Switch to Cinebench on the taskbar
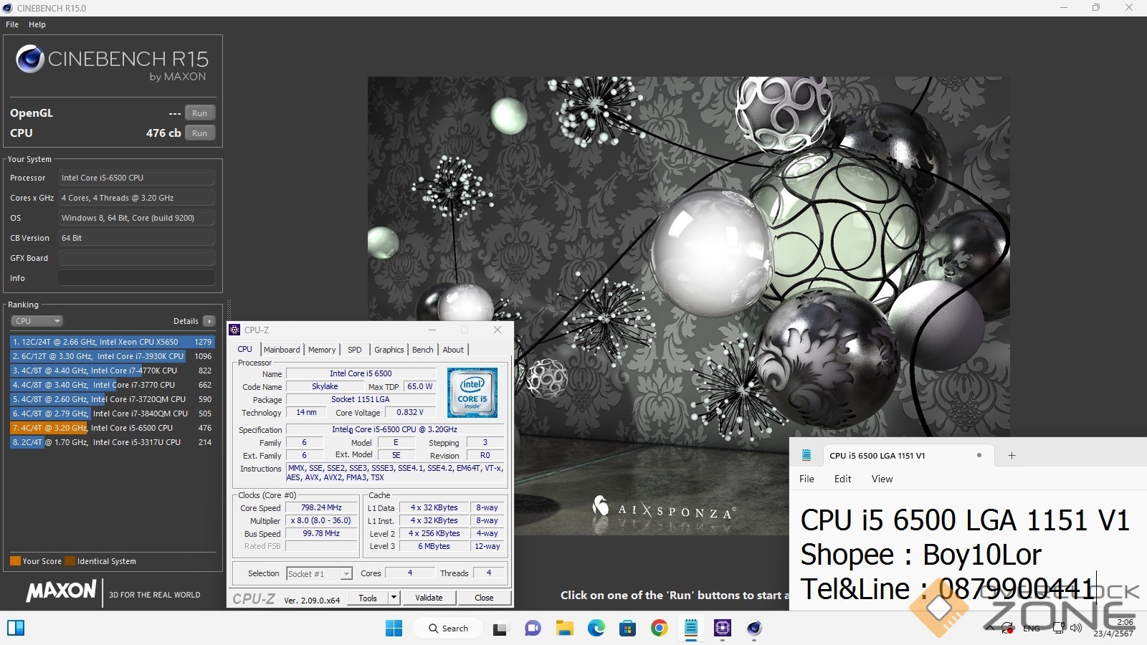The image size is (1147, 645). 754,629
